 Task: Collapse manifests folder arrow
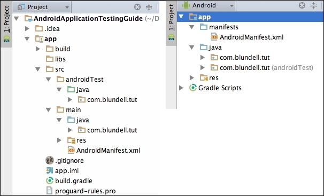(192, 27)
